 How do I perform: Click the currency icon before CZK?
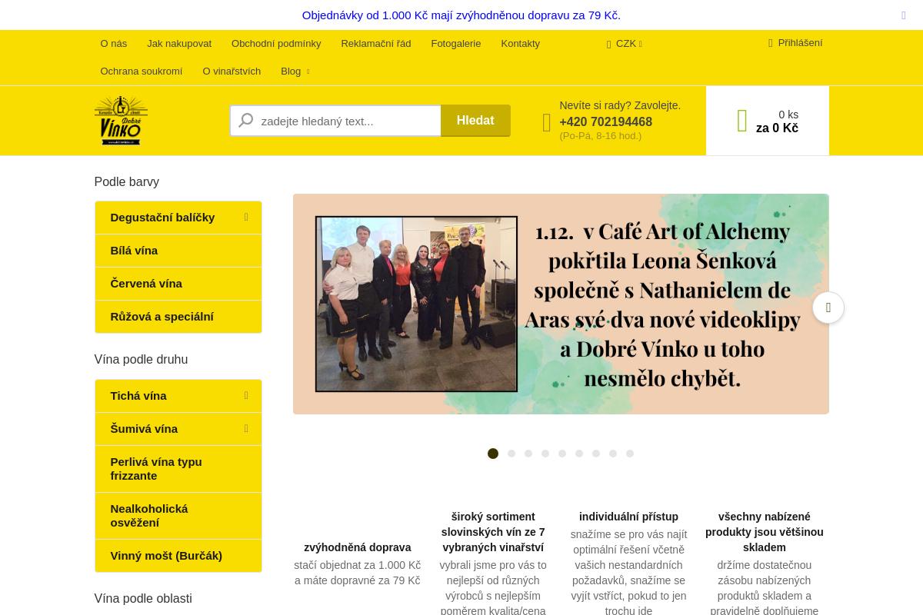(x=608, y=44)
